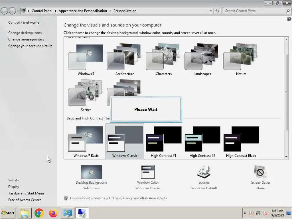Click the Screen Saver label
Image resolution: width=292 pixels, height=219 pixels.
(x=260, y=182)
